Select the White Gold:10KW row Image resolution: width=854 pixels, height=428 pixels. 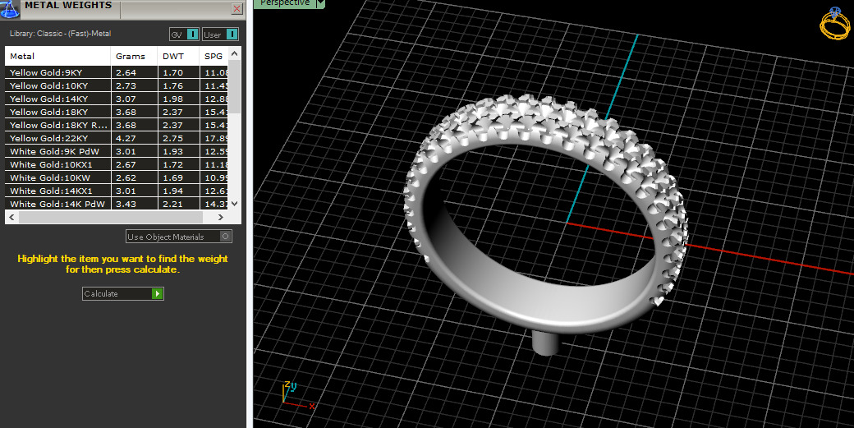tap(117, 177)
